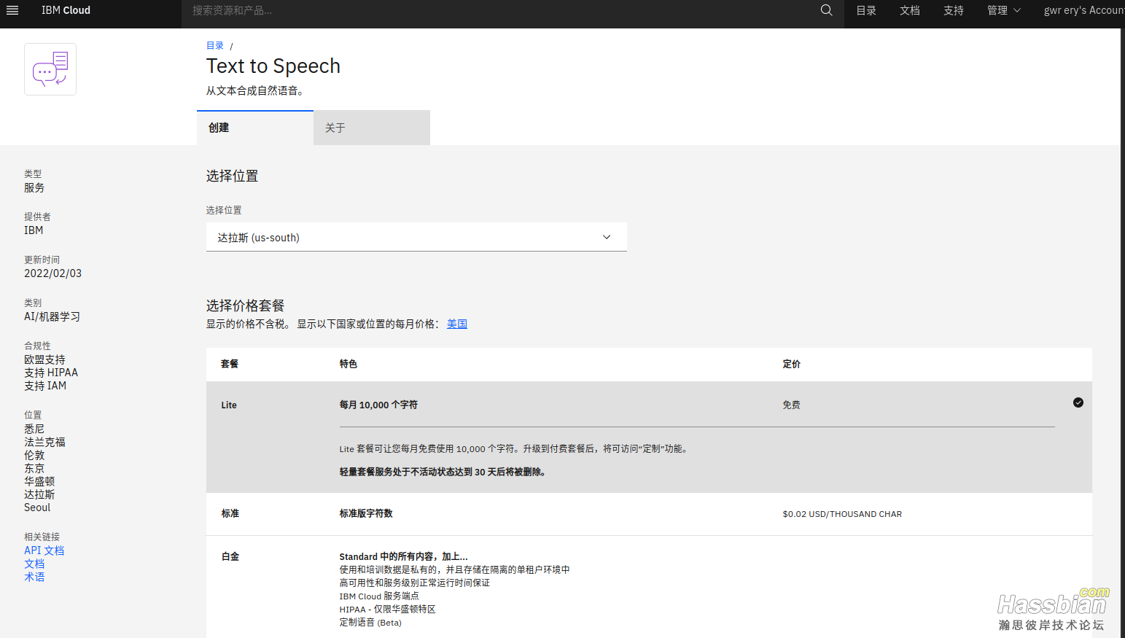Click the AI/机器学习 category value
This screenshot has height=638, width=1125.
tap(52, 316)
